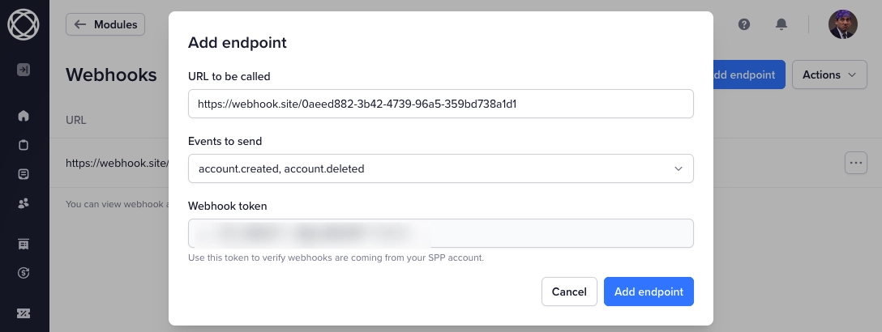
Task: Open the coupon ticket icon in sidebar
Action: pyautogui.click(x=24, y=313)
